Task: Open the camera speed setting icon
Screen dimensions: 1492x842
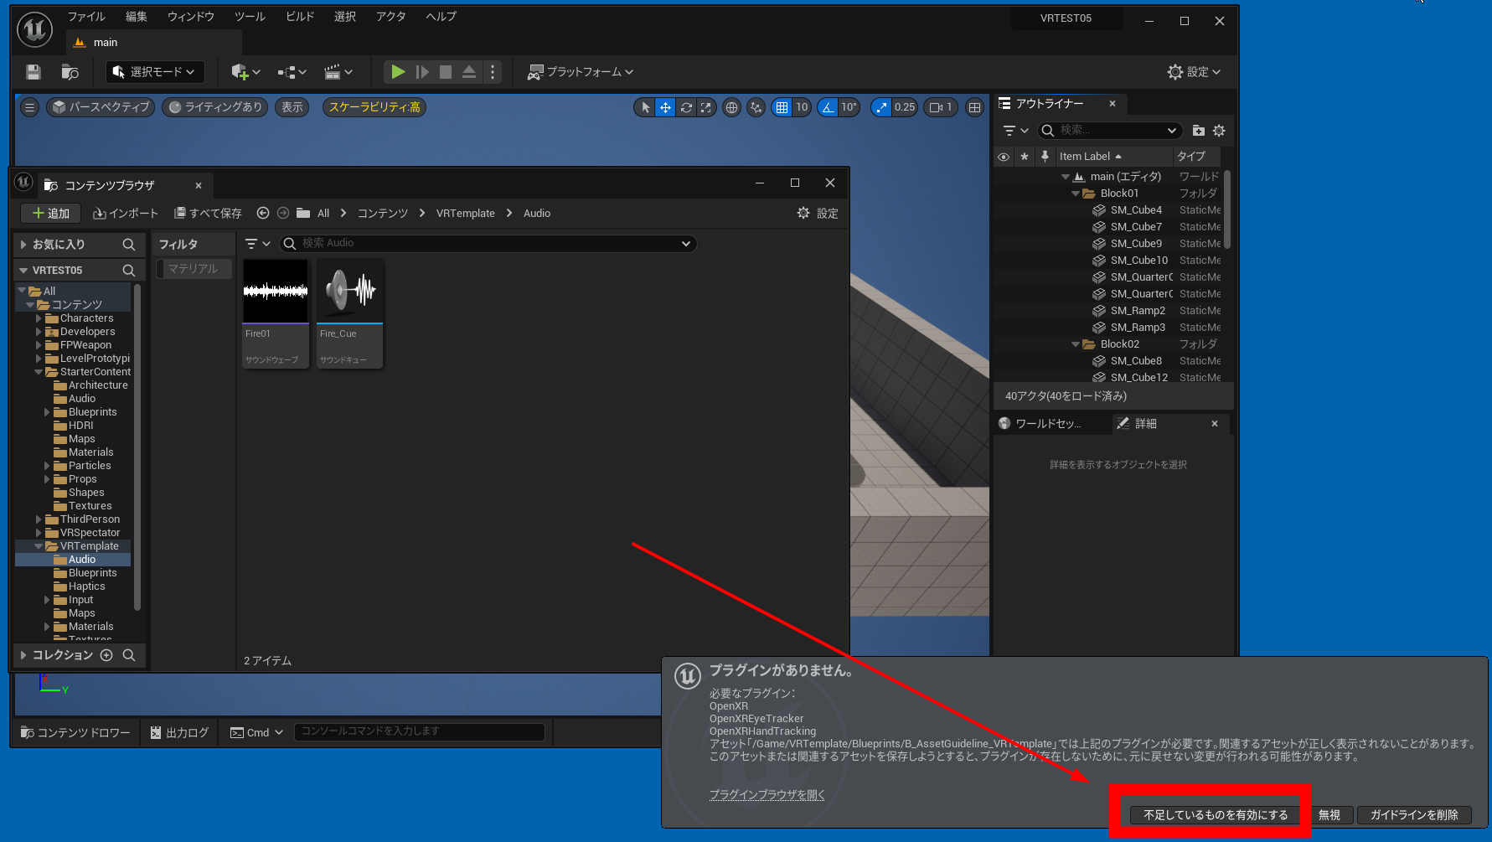Action: click(940, 107)
